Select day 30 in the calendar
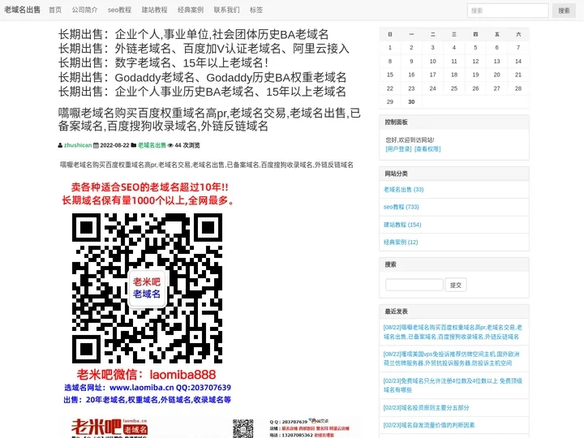584x438 pixels. point(411,101)
